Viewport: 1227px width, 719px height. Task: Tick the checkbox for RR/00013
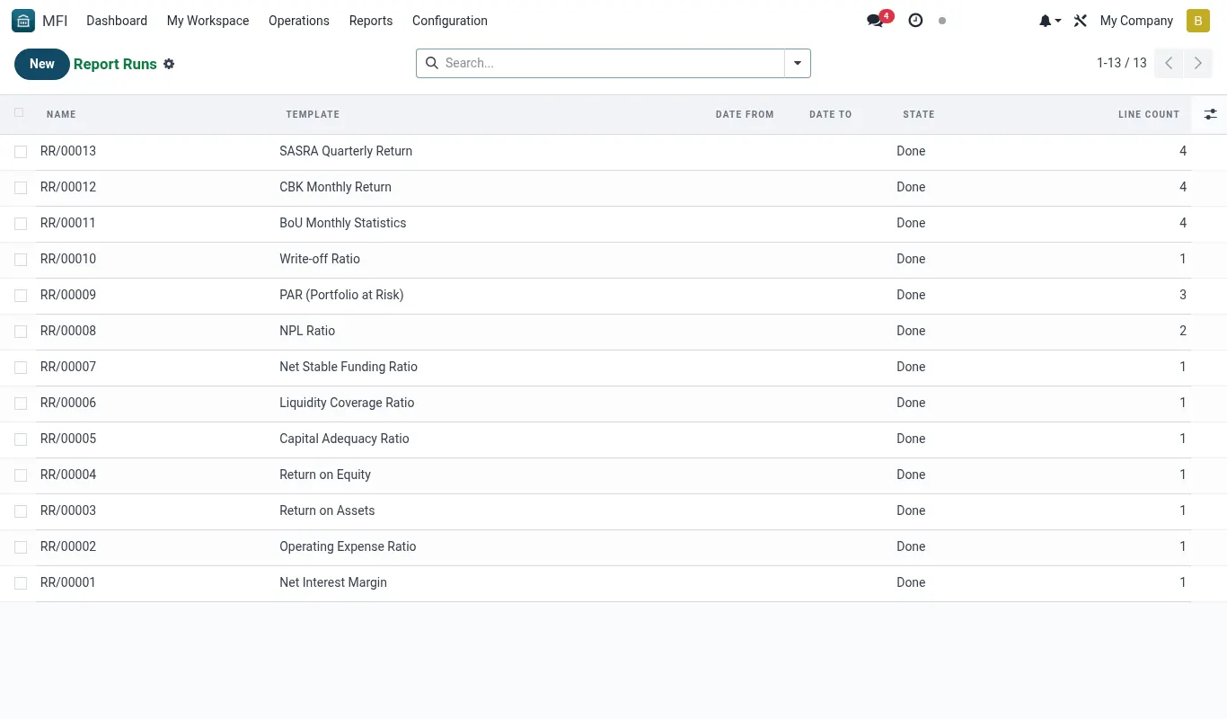[21, 152]
